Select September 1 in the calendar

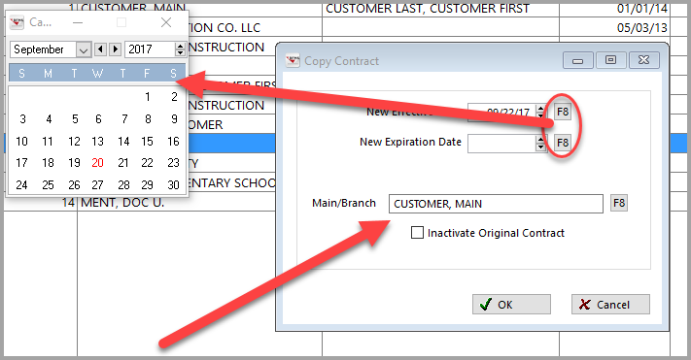click(x=148, y=97)
